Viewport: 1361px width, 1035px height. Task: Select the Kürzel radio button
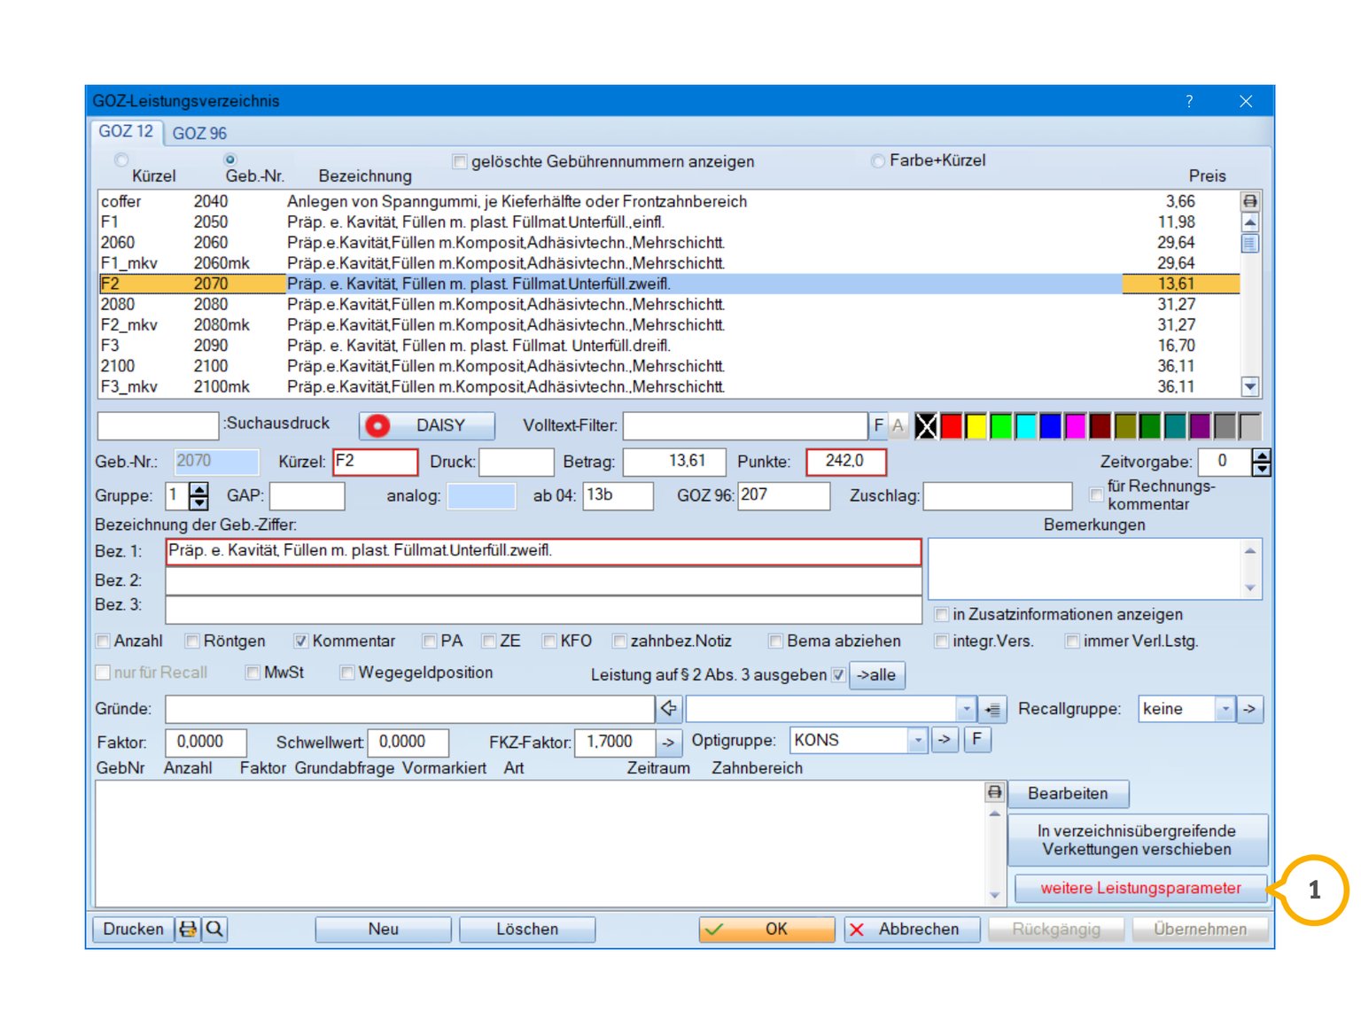pos(121,160)
